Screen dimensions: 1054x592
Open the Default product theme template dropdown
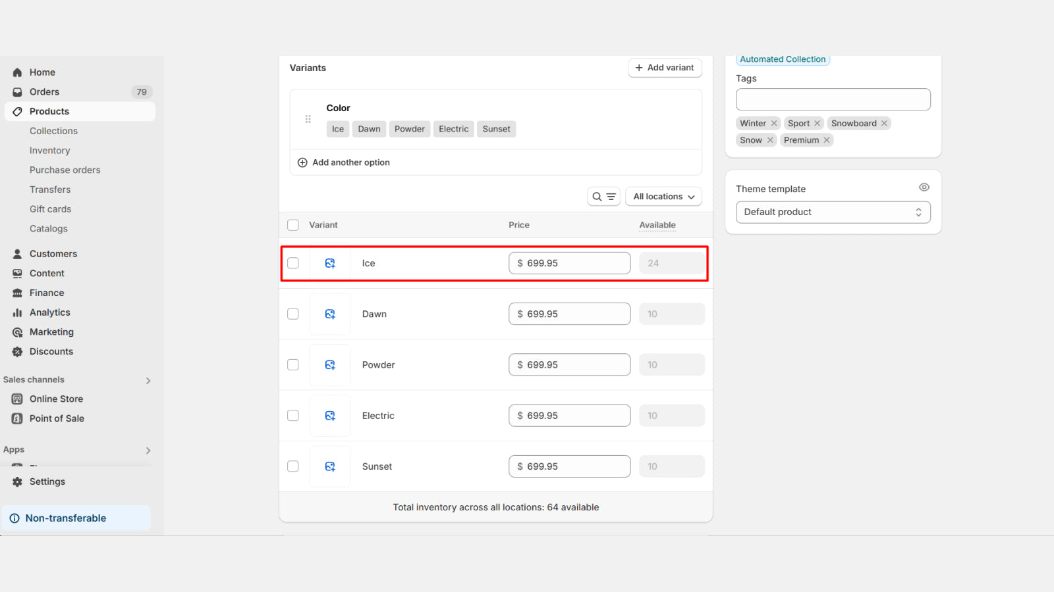(x=833, y=212)
